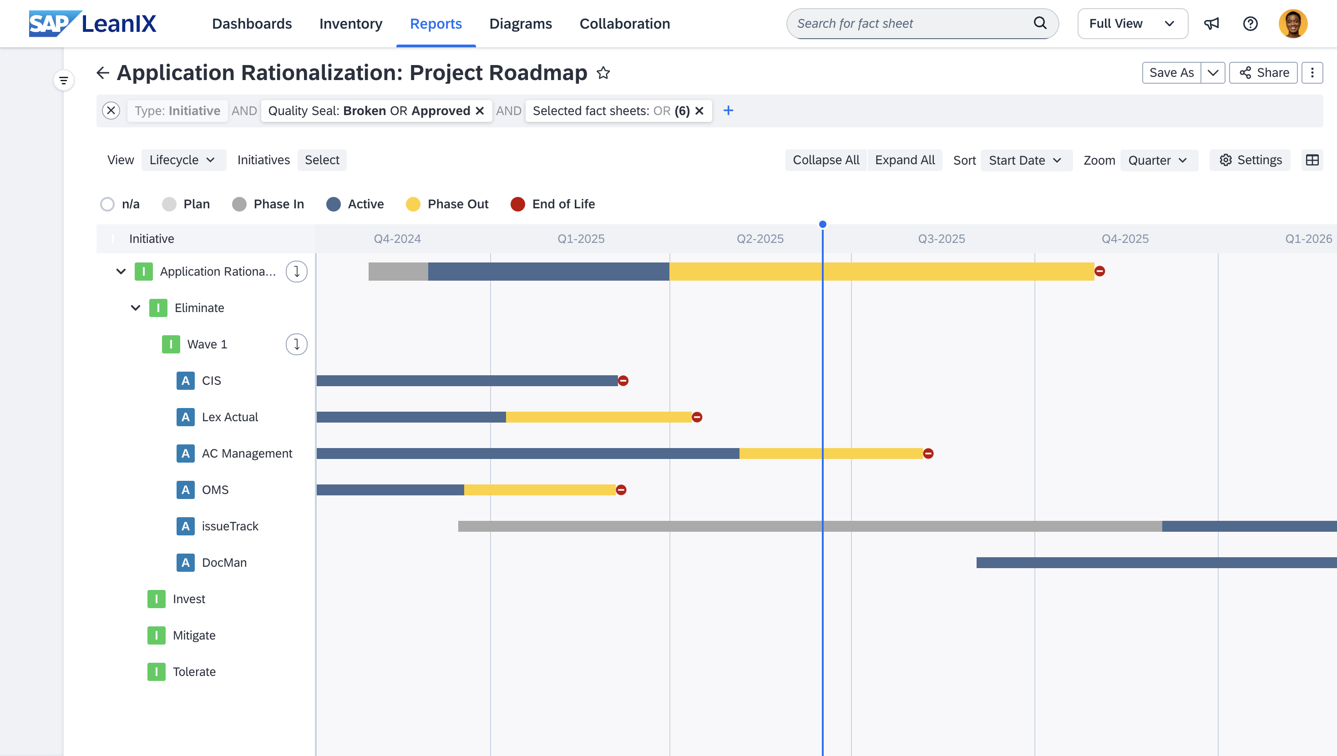The image size is (1337, 756).
Task: Collapse the Eliminate initiative tree node
Action: click(x=136, y=308)
